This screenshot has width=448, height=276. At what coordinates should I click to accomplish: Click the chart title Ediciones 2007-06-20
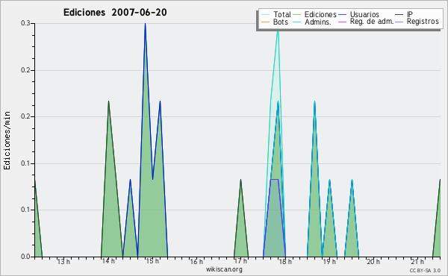[115, 13]
